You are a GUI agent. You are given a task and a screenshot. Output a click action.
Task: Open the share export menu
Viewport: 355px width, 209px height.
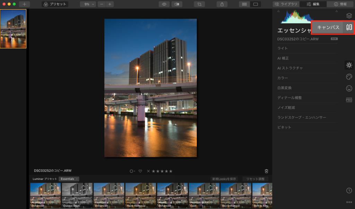222,4
